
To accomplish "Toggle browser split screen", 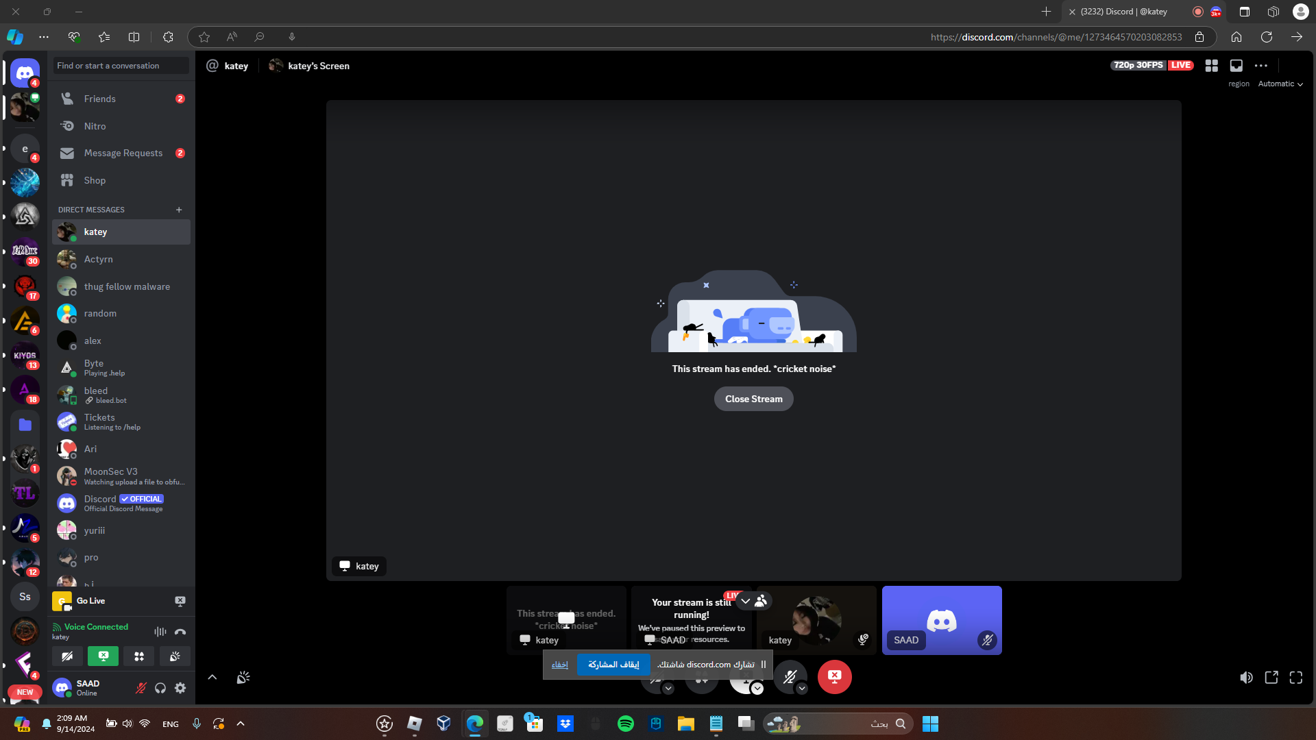I will coord(134,37).
